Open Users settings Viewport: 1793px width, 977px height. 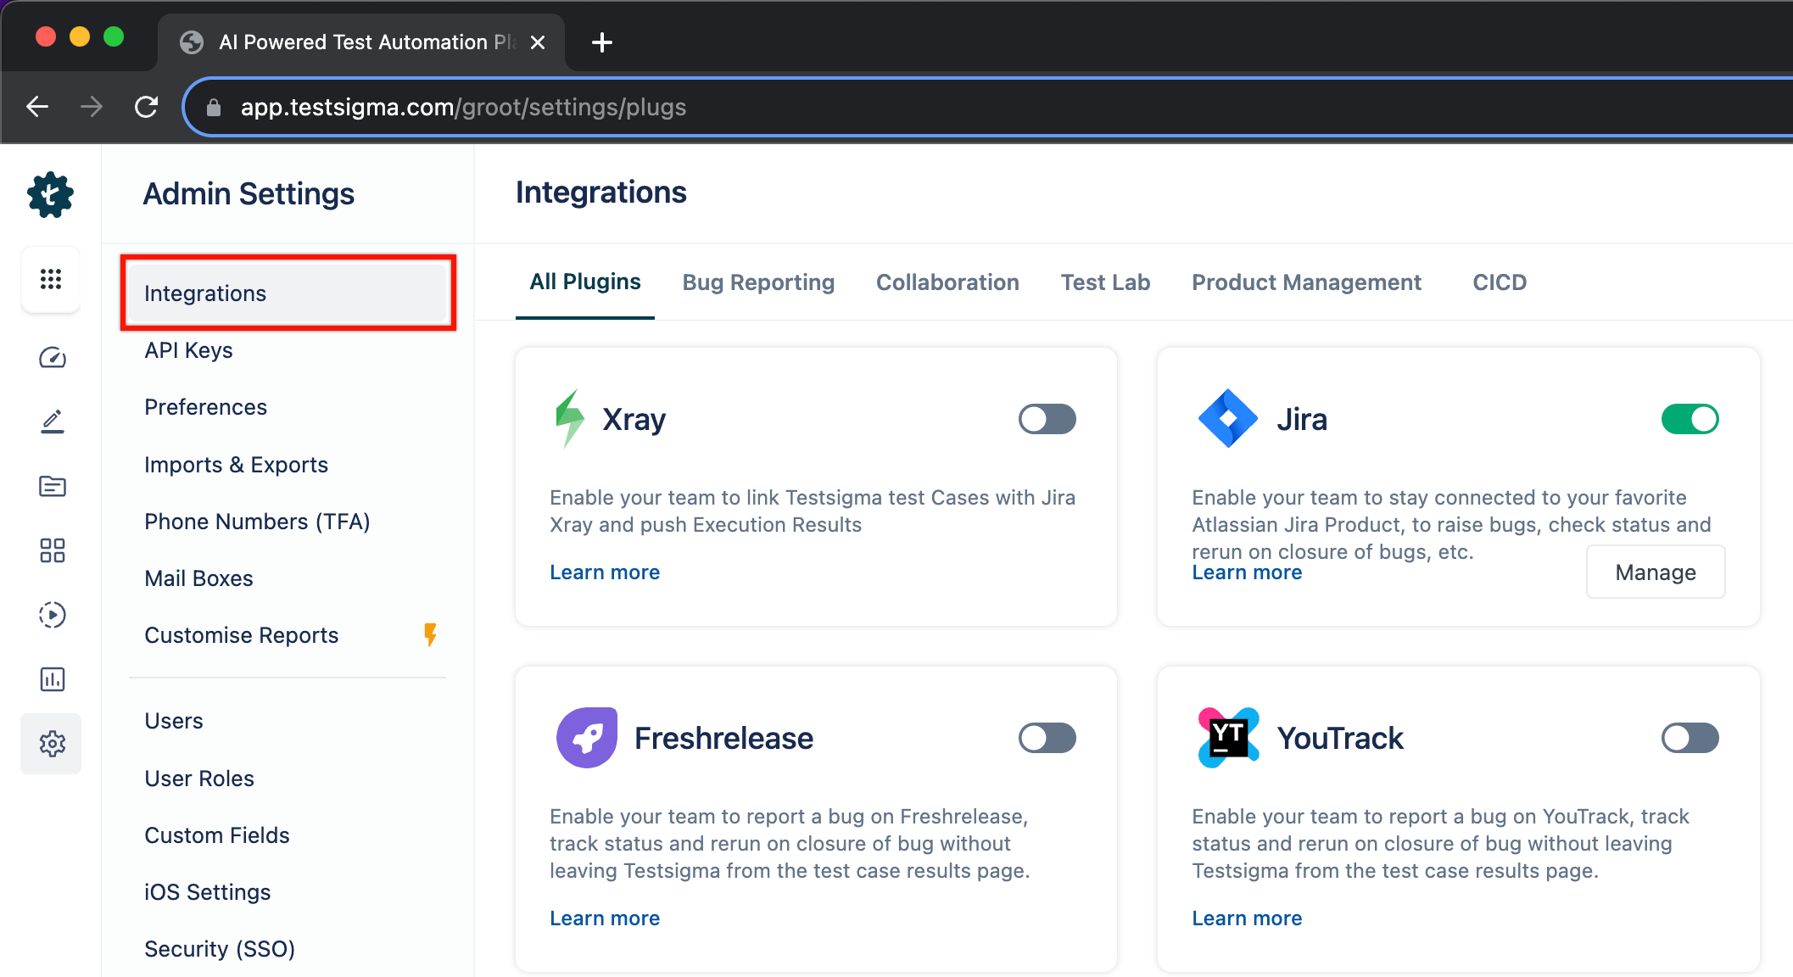173,721
